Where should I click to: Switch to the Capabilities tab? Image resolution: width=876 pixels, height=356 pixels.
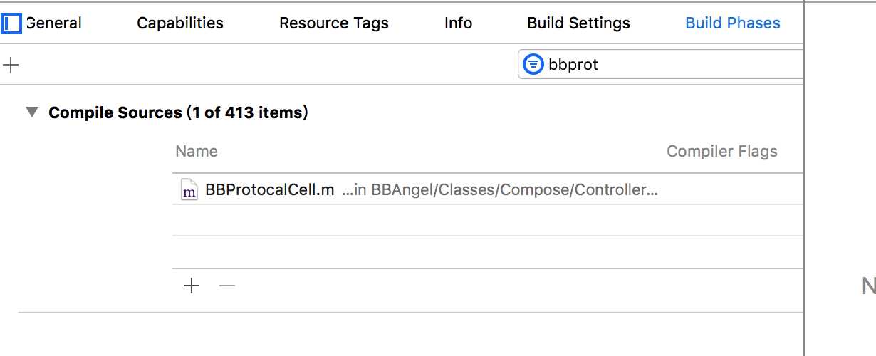pos(180,23)
